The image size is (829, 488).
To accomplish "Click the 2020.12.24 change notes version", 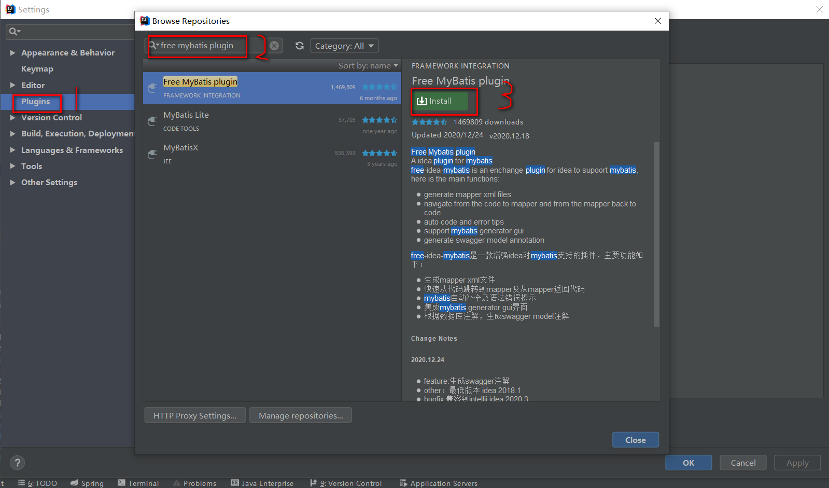I will (x=428, y=360).
